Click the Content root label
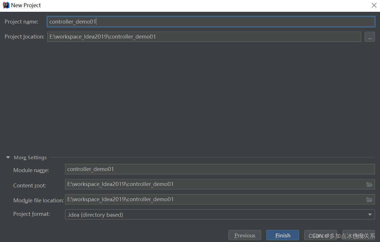 click(x=30, y=186)
